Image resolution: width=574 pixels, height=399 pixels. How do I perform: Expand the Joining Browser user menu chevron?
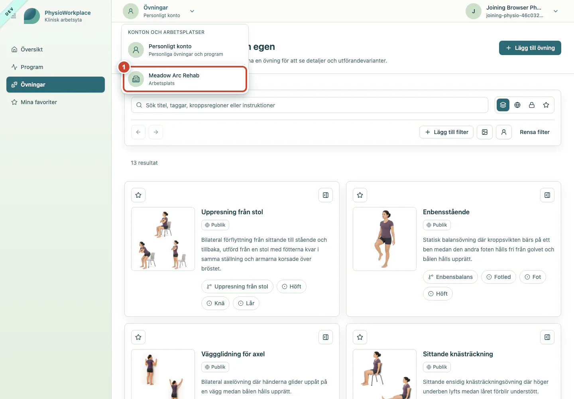click(x=556, y=11)
